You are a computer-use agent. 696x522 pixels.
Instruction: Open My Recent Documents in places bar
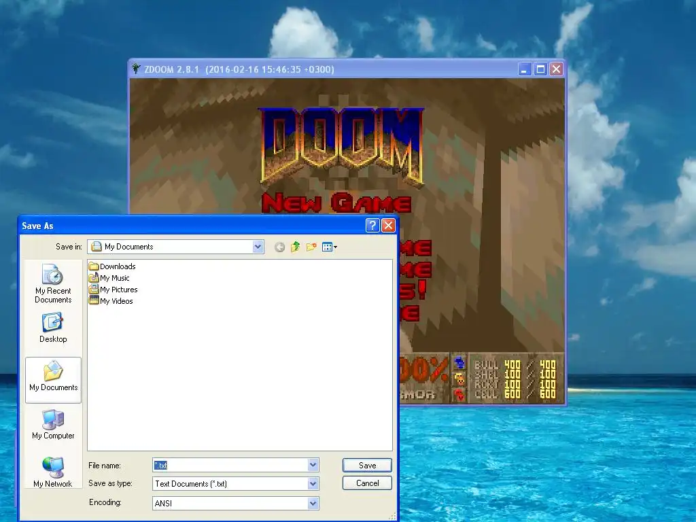coord(53,283)
